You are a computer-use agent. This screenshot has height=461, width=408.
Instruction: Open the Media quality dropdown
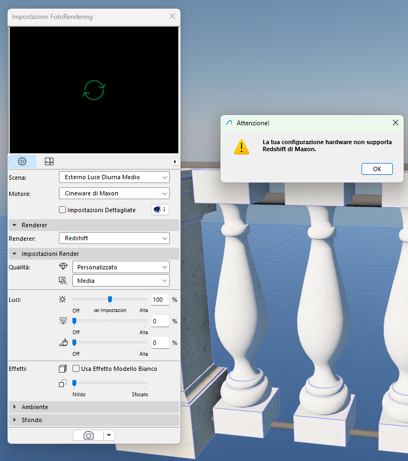click(121, 281)
